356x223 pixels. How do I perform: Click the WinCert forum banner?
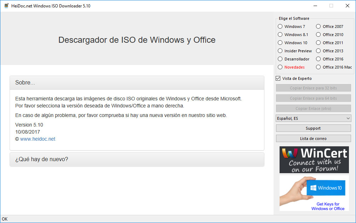[x=314, y=160]
